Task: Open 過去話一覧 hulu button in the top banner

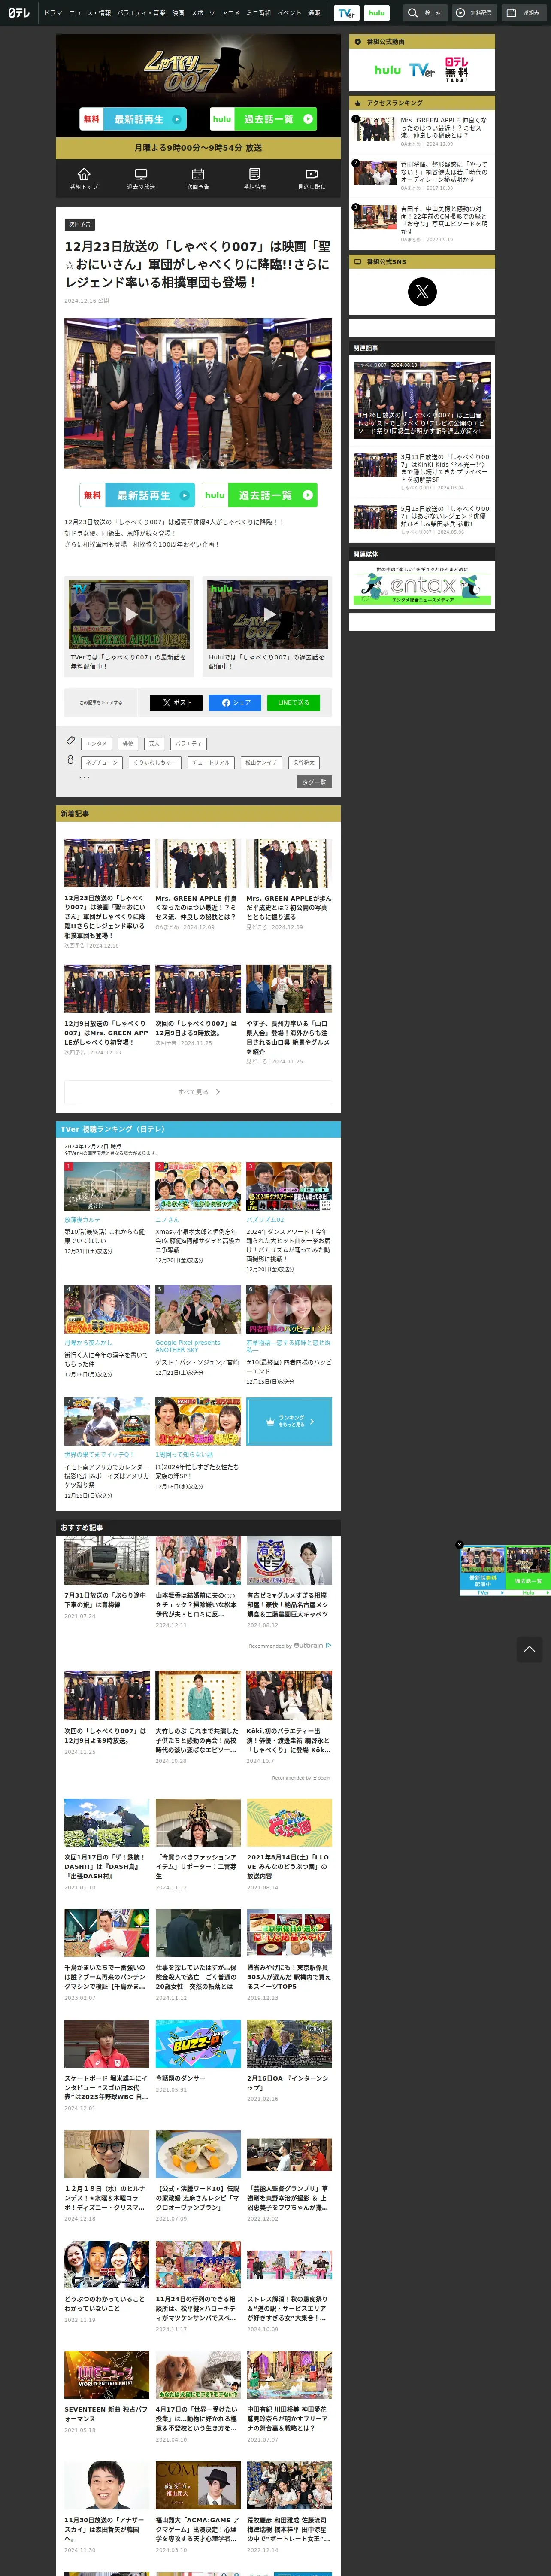Action: tap(264, 119)
